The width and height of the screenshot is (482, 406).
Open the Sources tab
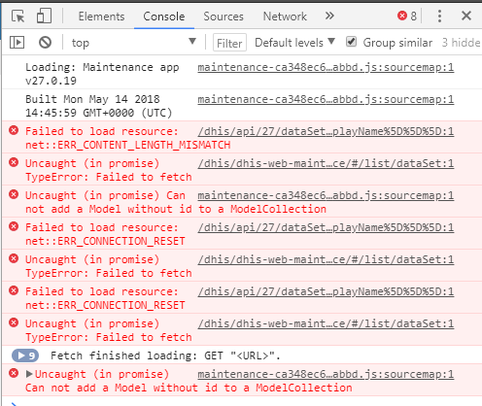pos(224,17)
